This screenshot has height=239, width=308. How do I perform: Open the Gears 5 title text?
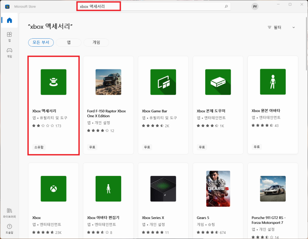click(203, 218)
